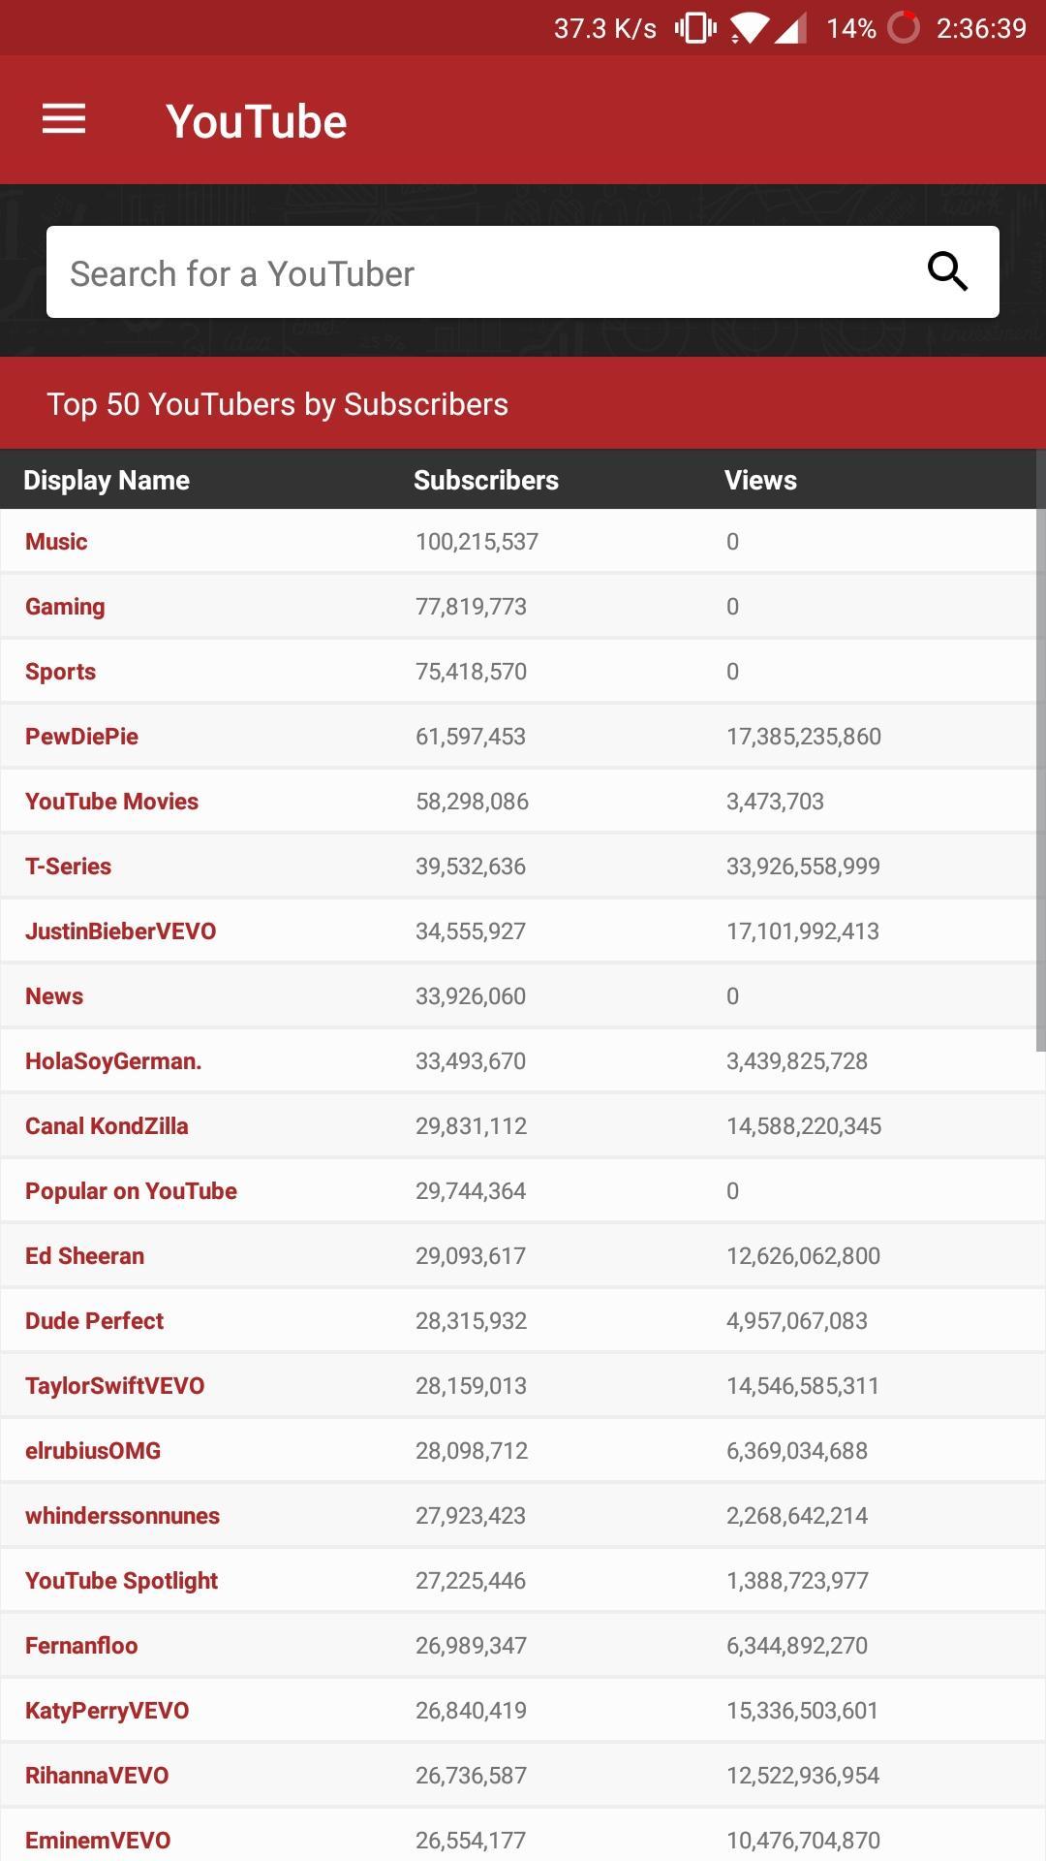
Task: Tap the cellular signal icon in status bar
Action: (x=790, y=28)
